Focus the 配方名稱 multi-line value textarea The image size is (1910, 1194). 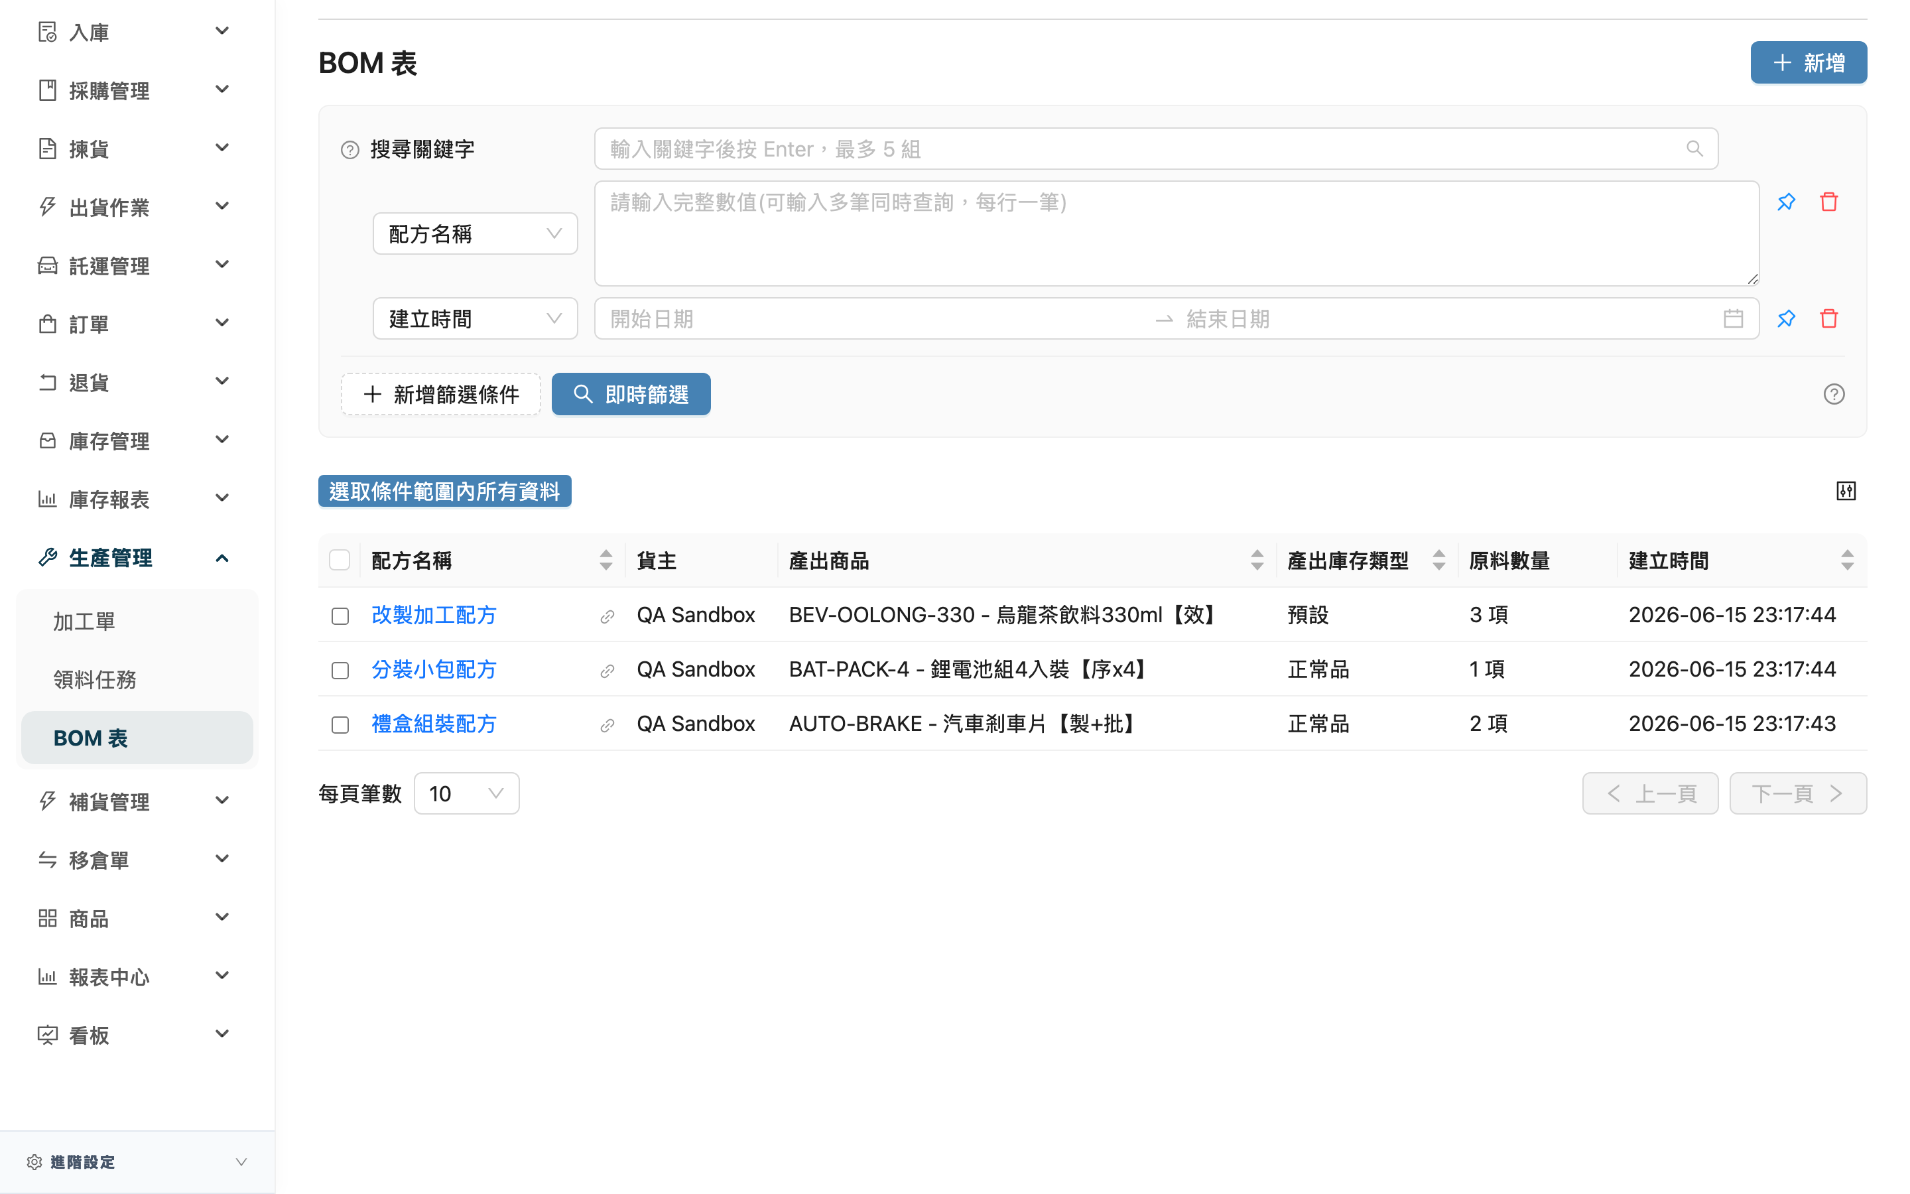point(1176,233)
